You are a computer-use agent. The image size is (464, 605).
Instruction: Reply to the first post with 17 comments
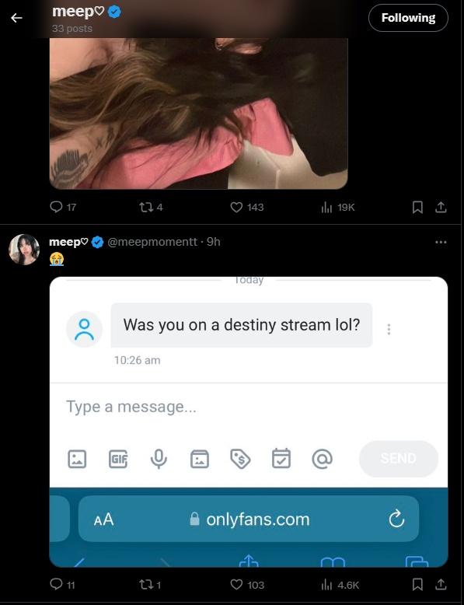(63, 207)
